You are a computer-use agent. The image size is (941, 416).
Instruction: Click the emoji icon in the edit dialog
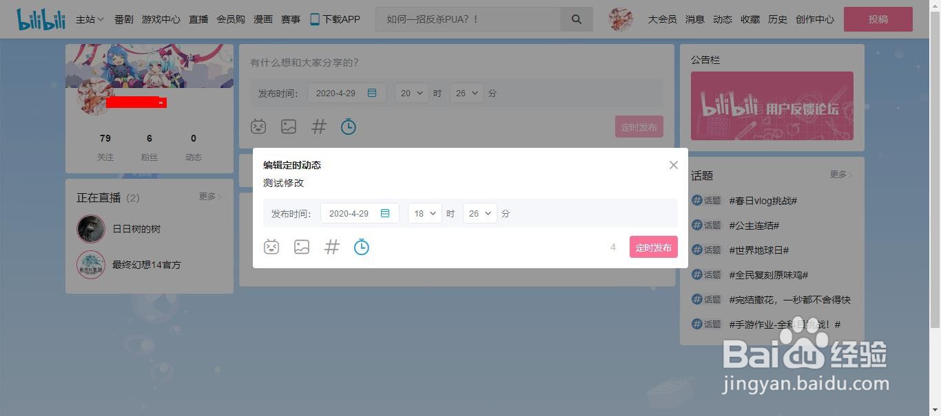[271, 247]
